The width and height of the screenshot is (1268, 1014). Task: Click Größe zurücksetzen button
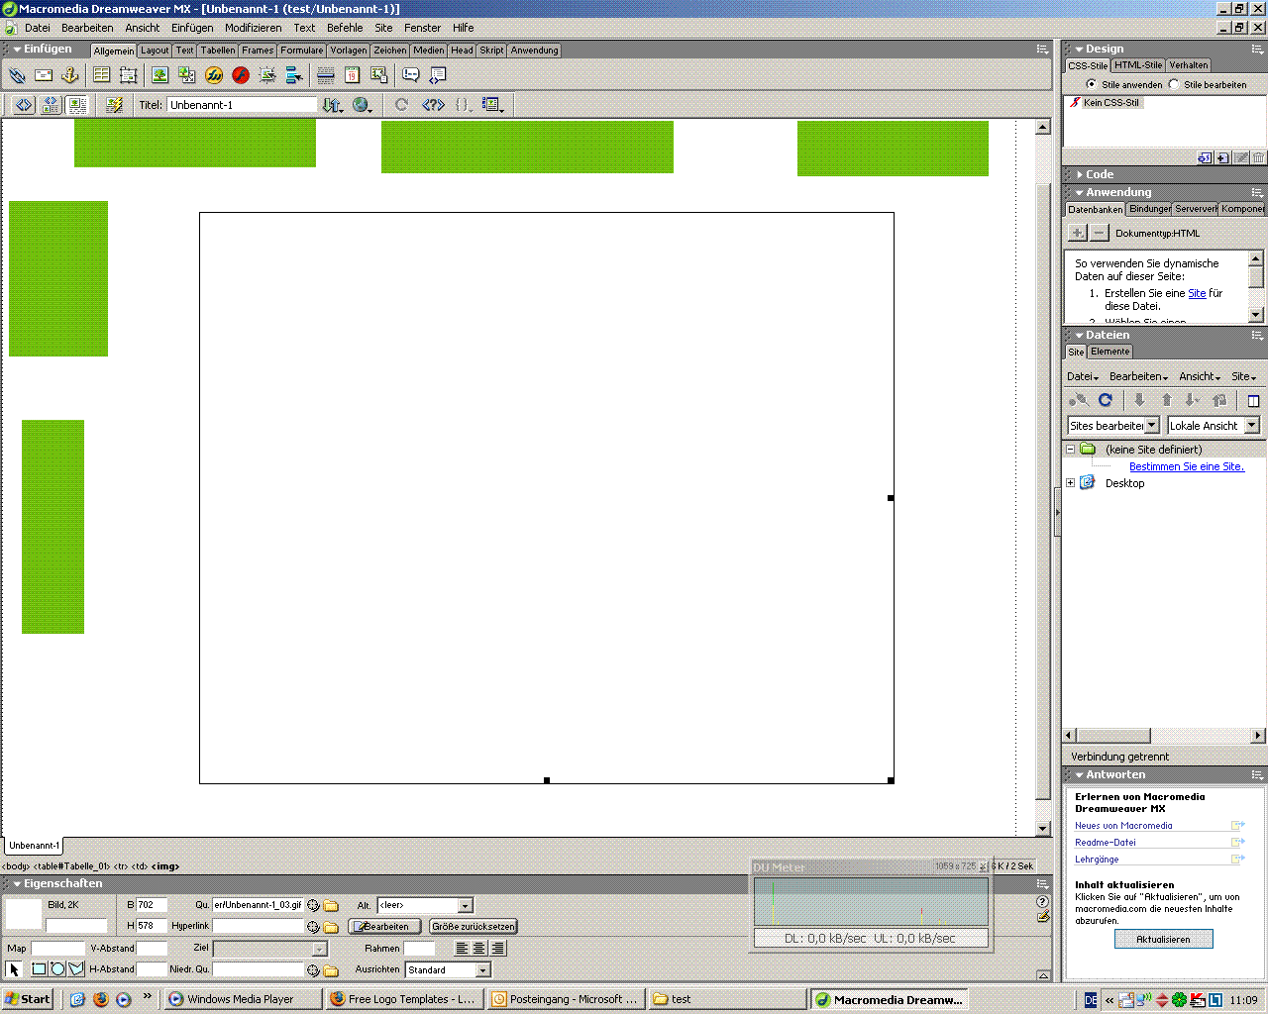pyautogui.click(x=474, y=927)
